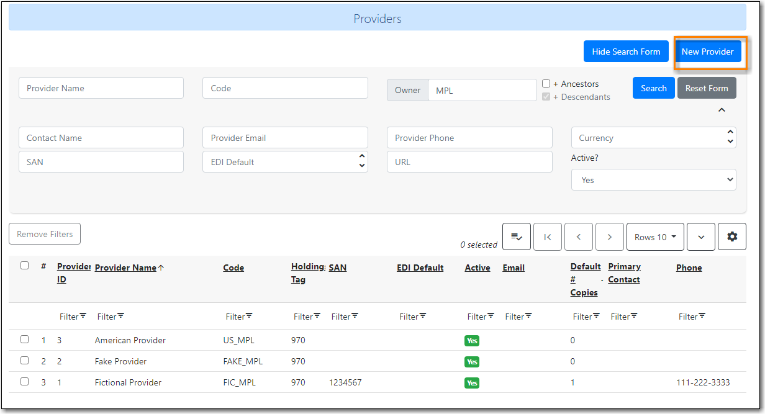Click the select-all rows action icon

pos(516,236)
